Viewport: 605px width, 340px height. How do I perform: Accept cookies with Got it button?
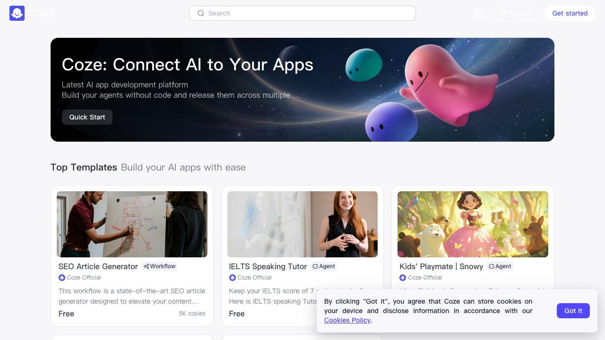click(x=573, y=311)
